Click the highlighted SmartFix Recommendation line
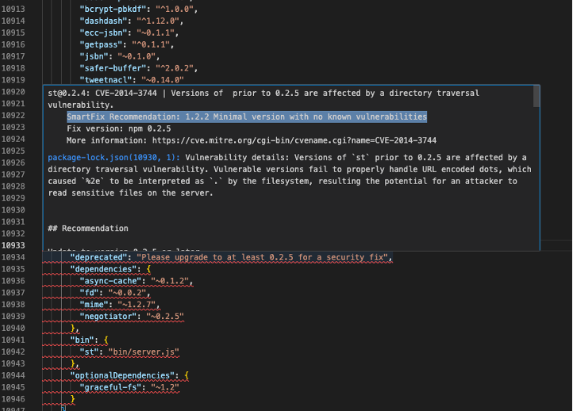 coord(247,117)
